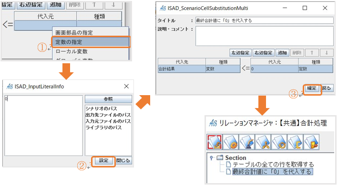
Task: Click the red-framed substitution icon in Relation Manager
Action: pos(215,142)
